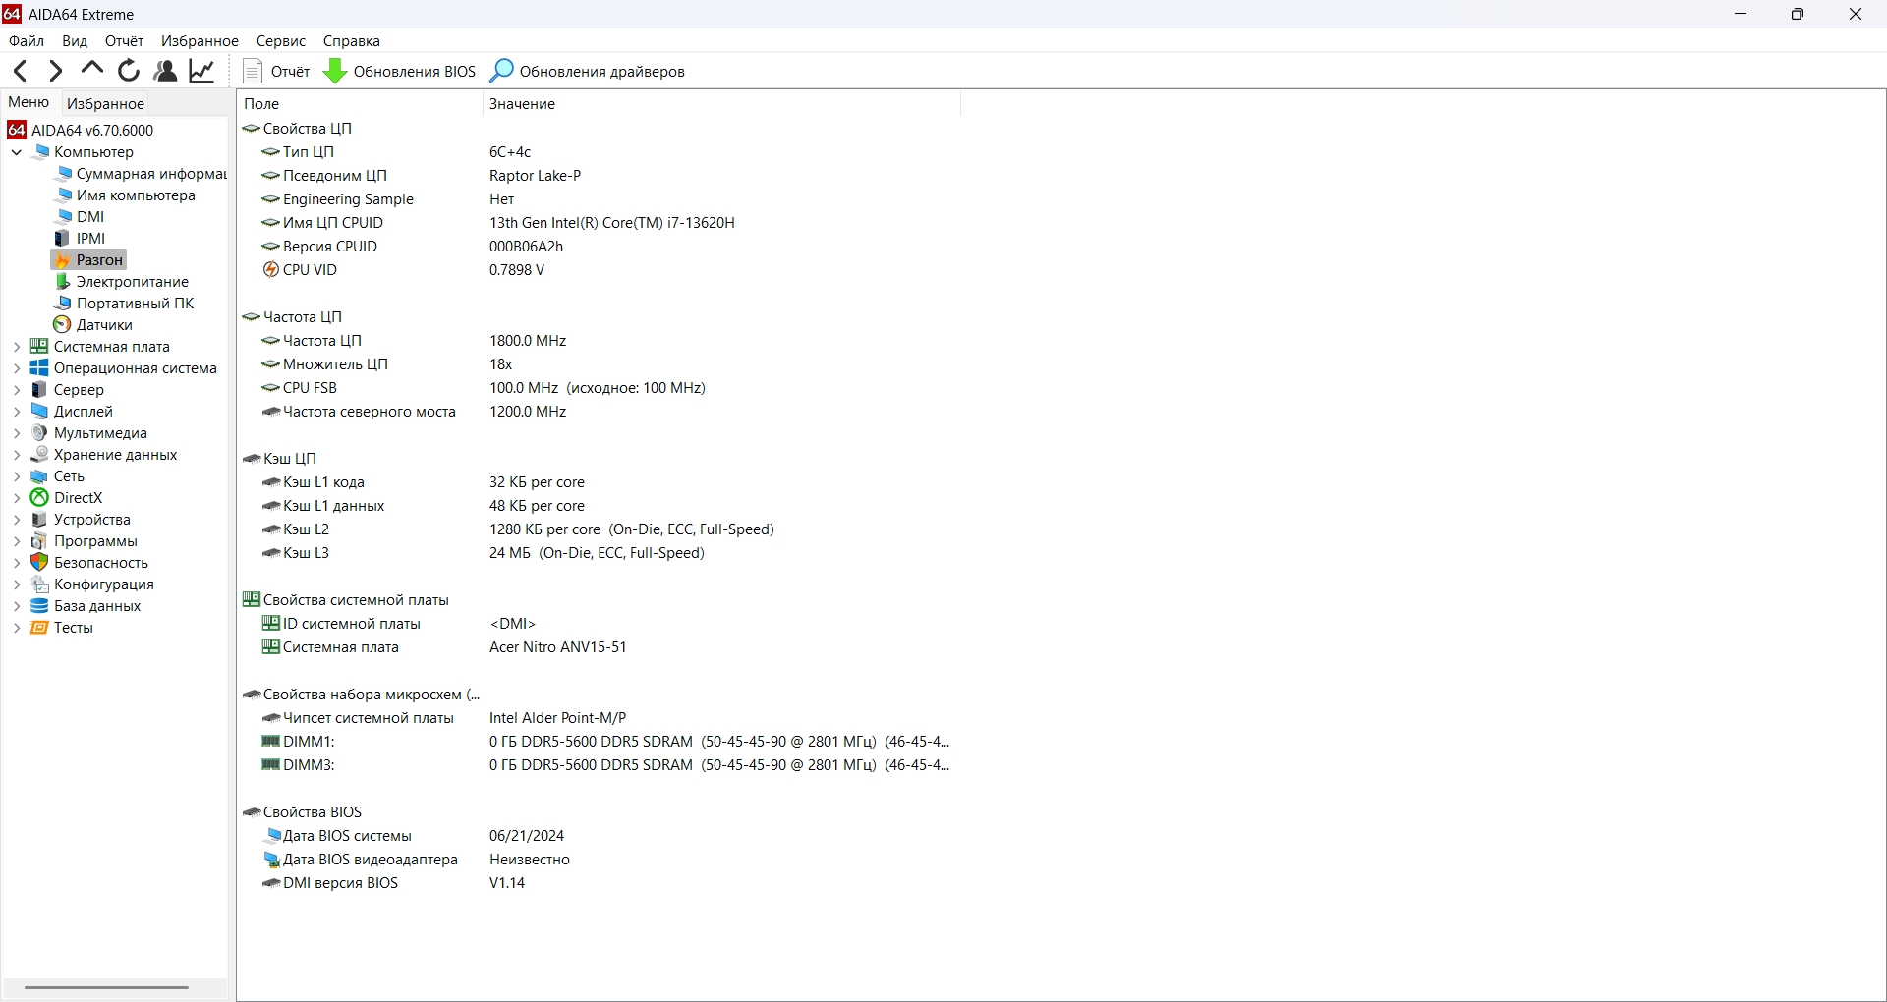Expand the DirectX tree node
The image size is (1887, 1002).
tap(17, 498)
